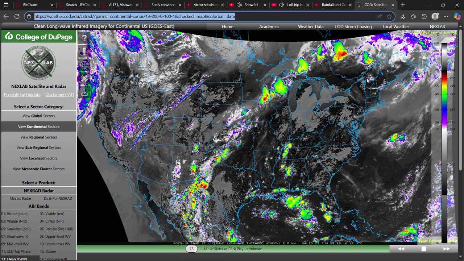Screen dimensions: 464x261
Task: Mute the Snowfall tab audio icon
Action: click(239, 5)
